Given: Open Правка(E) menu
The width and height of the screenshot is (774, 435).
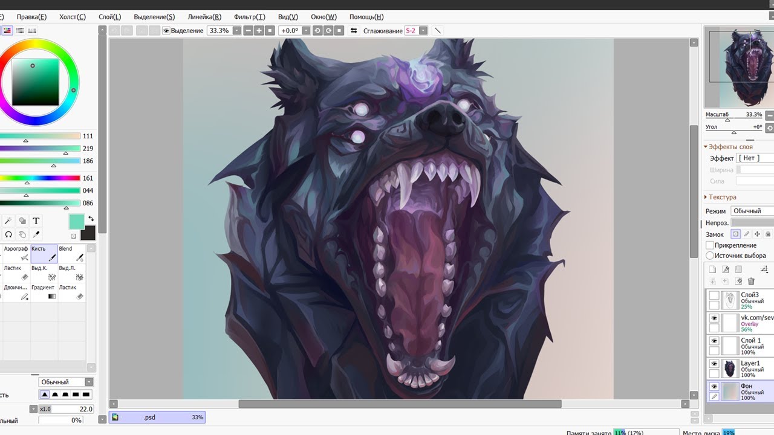Looking at the screenshot, I should tap(31, 17).
